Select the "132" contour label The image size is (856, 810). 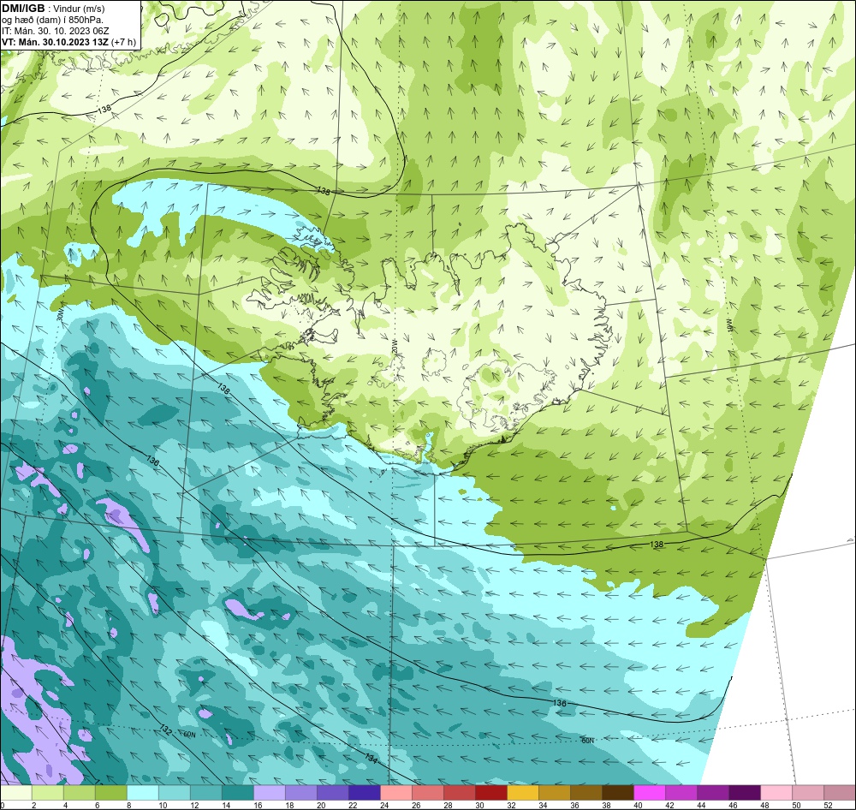pyautogui.click(x=167, y=730)
